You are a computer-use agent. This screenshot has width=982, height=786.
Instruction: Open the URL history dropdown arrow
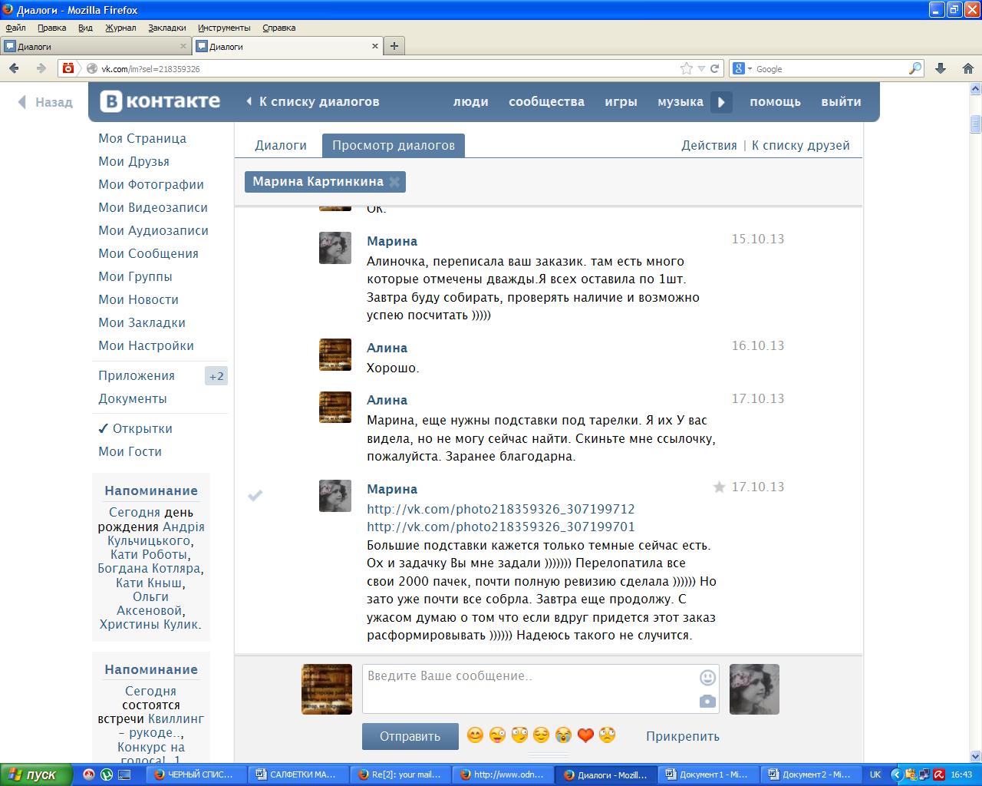coord(701,68)
